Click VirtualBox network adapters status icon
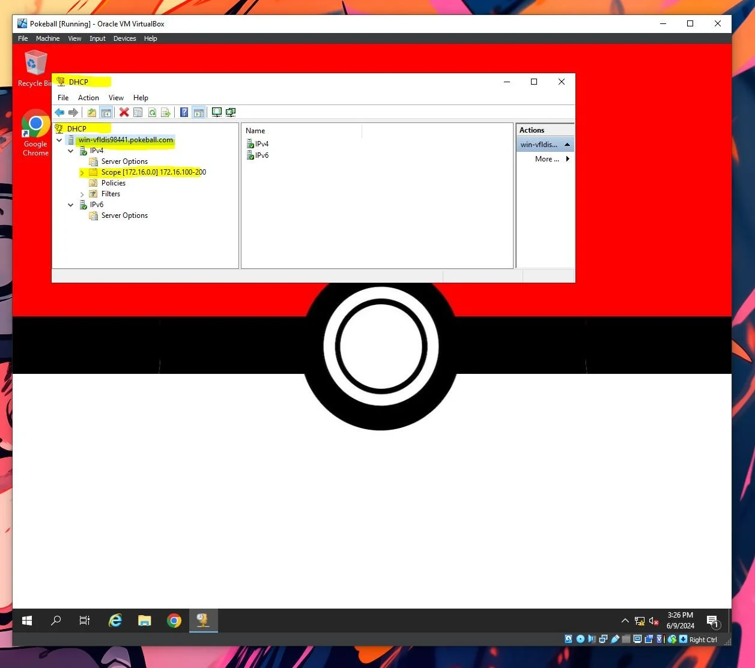This screenshot has height=668, width=755. coord(603,639)
